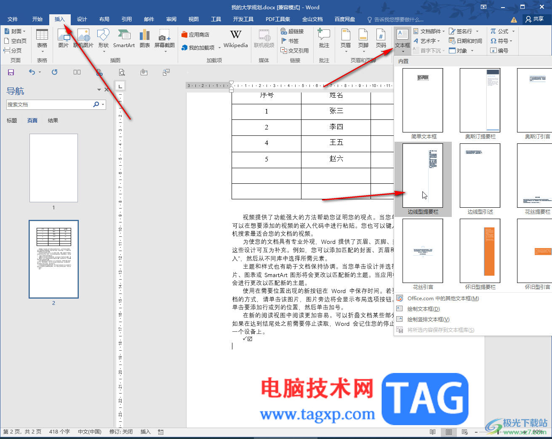Select page 1 thumbnail in navigation pane
Image resolution: width=552 pixels, height=439 pixels.
[53, 168]
